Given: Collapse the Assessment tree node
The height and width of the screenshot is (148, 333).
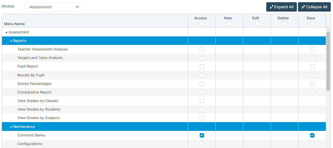Looking at the screenshot, I should 6,33.
